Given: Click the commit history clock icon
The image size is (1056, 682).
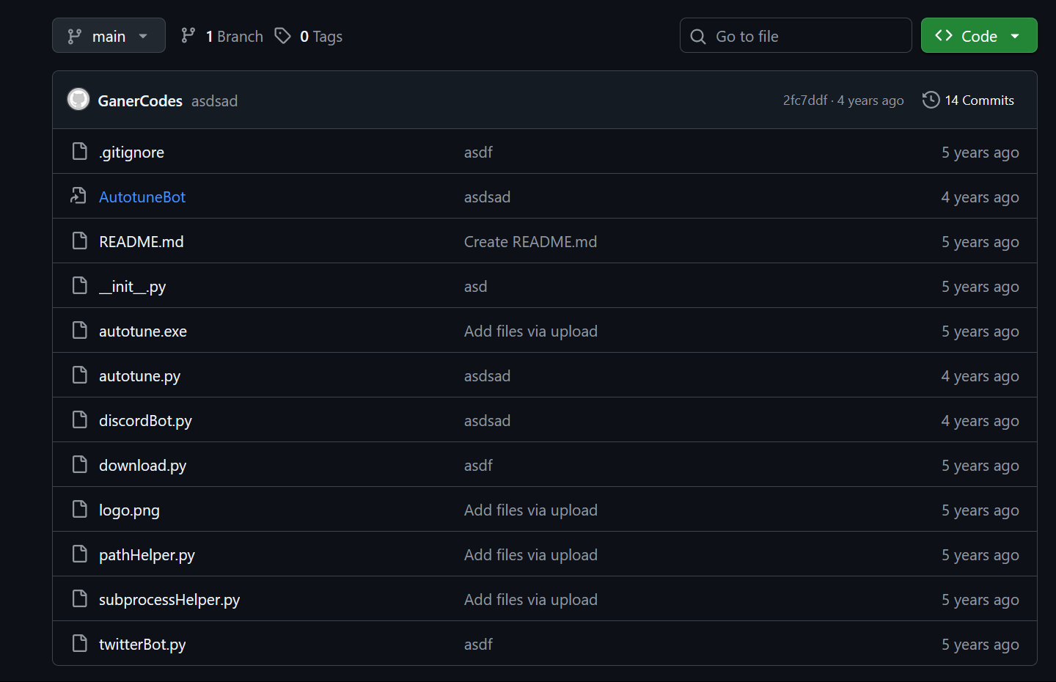Looking at the screenshot, I should click(x=931, y=100).
